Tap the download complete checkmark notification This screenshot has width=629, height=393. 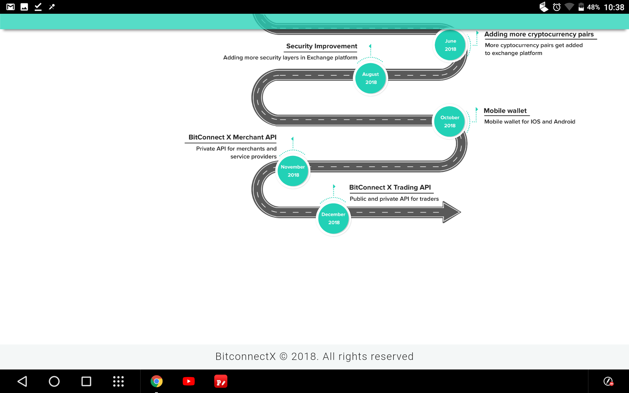(x=38, y=7)
